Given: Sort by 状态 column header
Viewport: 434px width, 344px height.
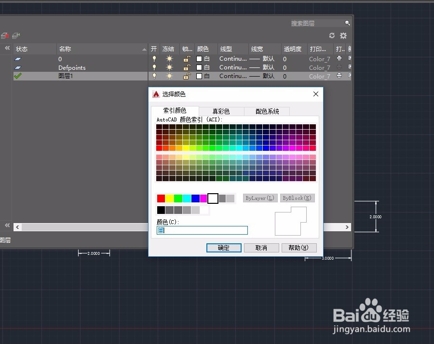Looking at the screenshot, I should click(35, 49).
